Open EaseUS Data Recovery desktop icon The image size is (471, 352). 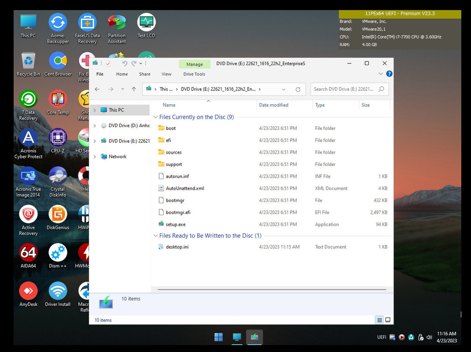[87, 29]
